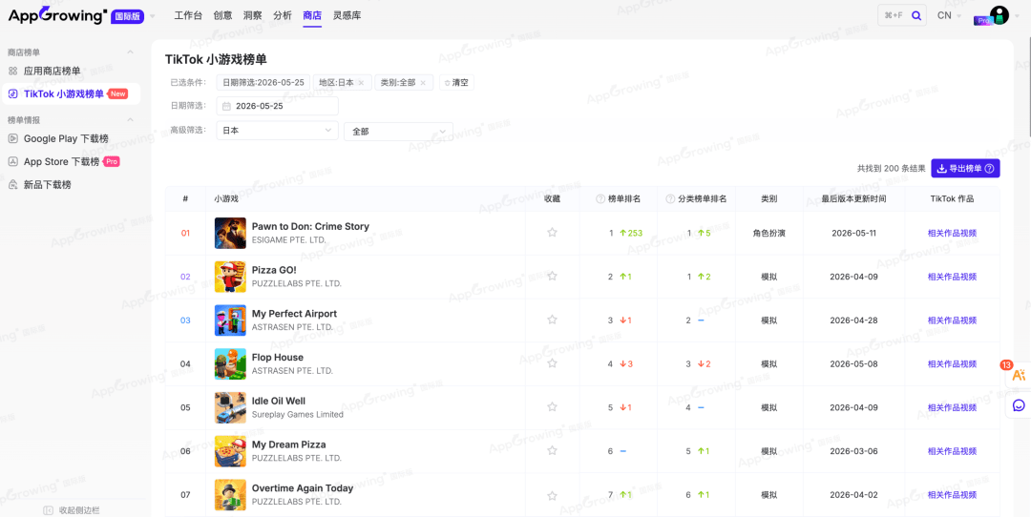Click the 2026-05-25 date filter field
Viewport: 1031px width, 517px height.
[x=277, y=106]
